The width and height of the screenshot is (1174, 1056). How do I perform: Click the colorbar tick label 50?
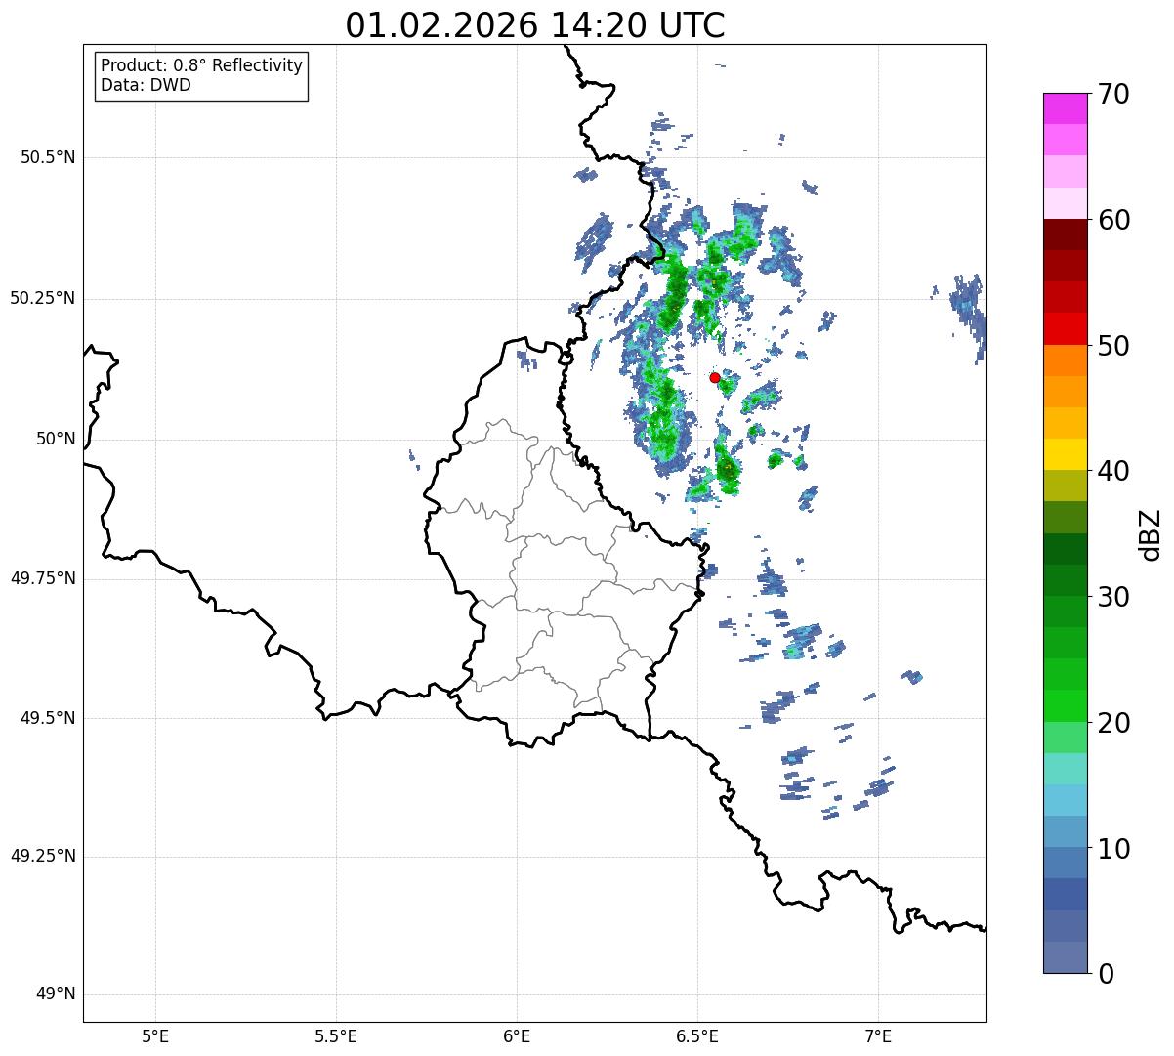tap(1113, 346)
